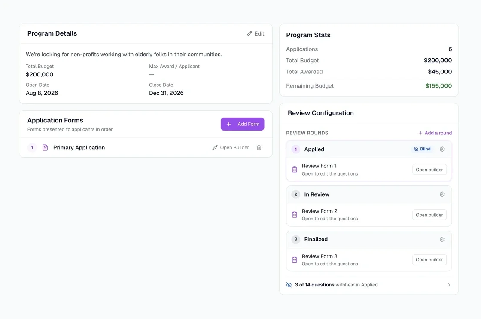Select the In Review round header
Image resolution: width=481 pixels, height=319 pixels.
pyautogui.click(x=369, y=194)
